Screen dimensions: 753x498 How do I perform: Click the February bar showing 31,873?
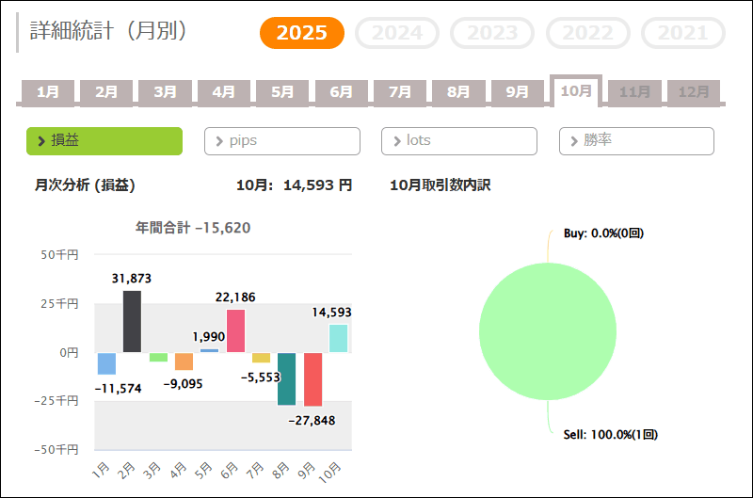[133, 321]
